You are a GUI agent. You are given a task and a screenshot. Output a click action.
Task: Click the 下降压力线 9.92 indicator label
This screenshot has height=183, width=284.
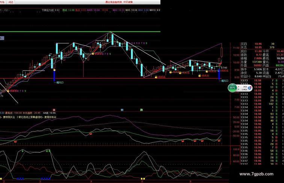(x=51, y=10)
